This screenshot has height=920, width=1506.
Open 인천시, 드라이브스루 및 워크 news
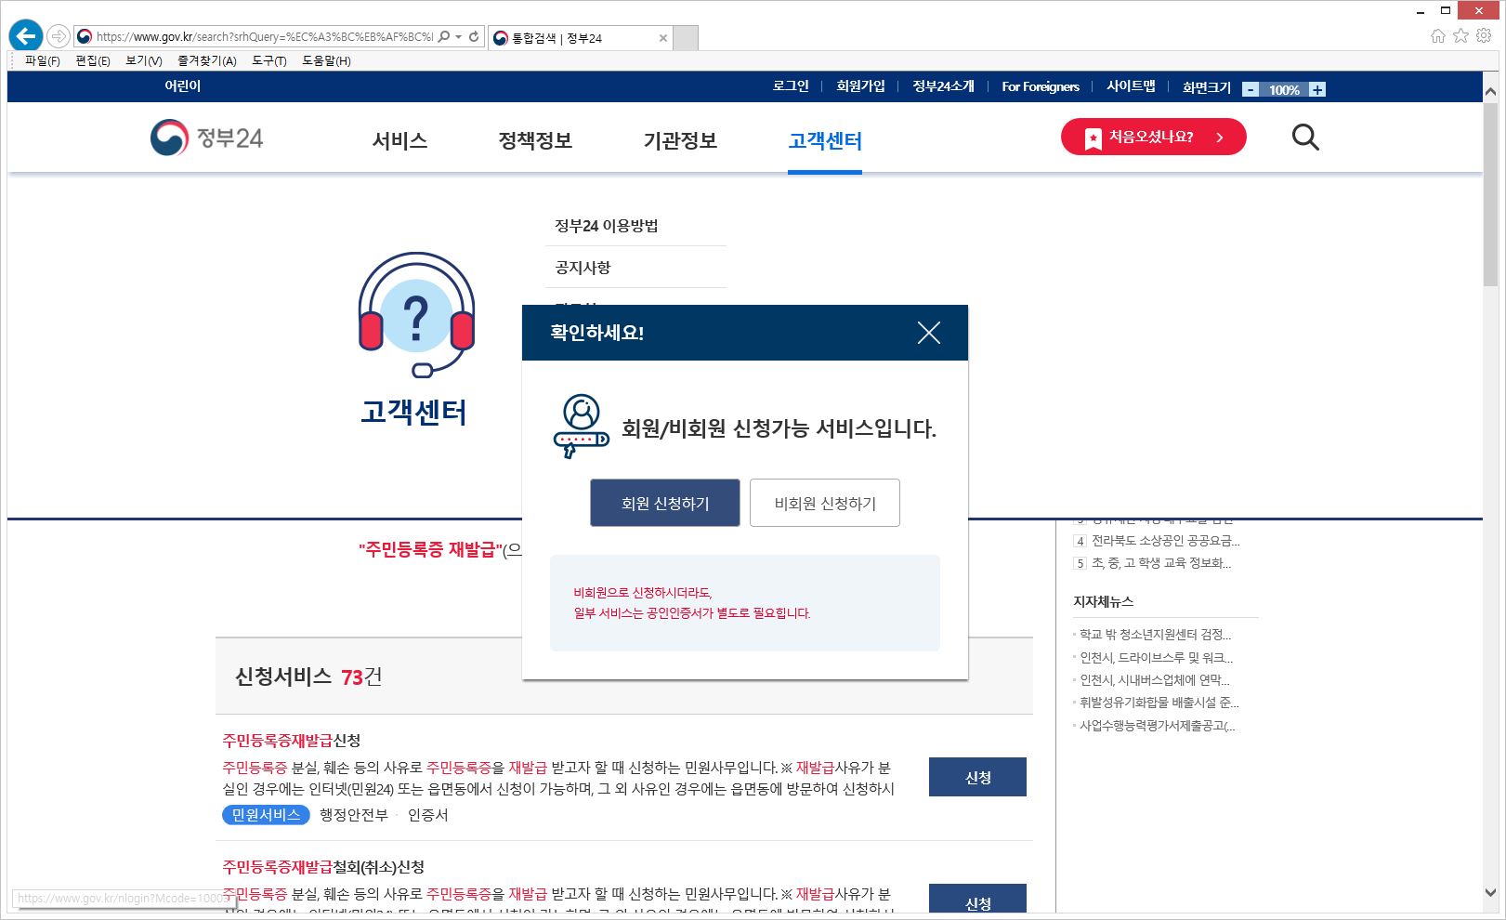pos(1156,658)
